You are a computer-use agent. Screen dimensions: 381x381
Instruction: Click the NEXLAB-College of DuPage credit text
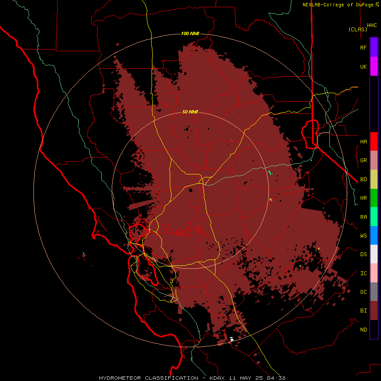(x=339, y=5)
